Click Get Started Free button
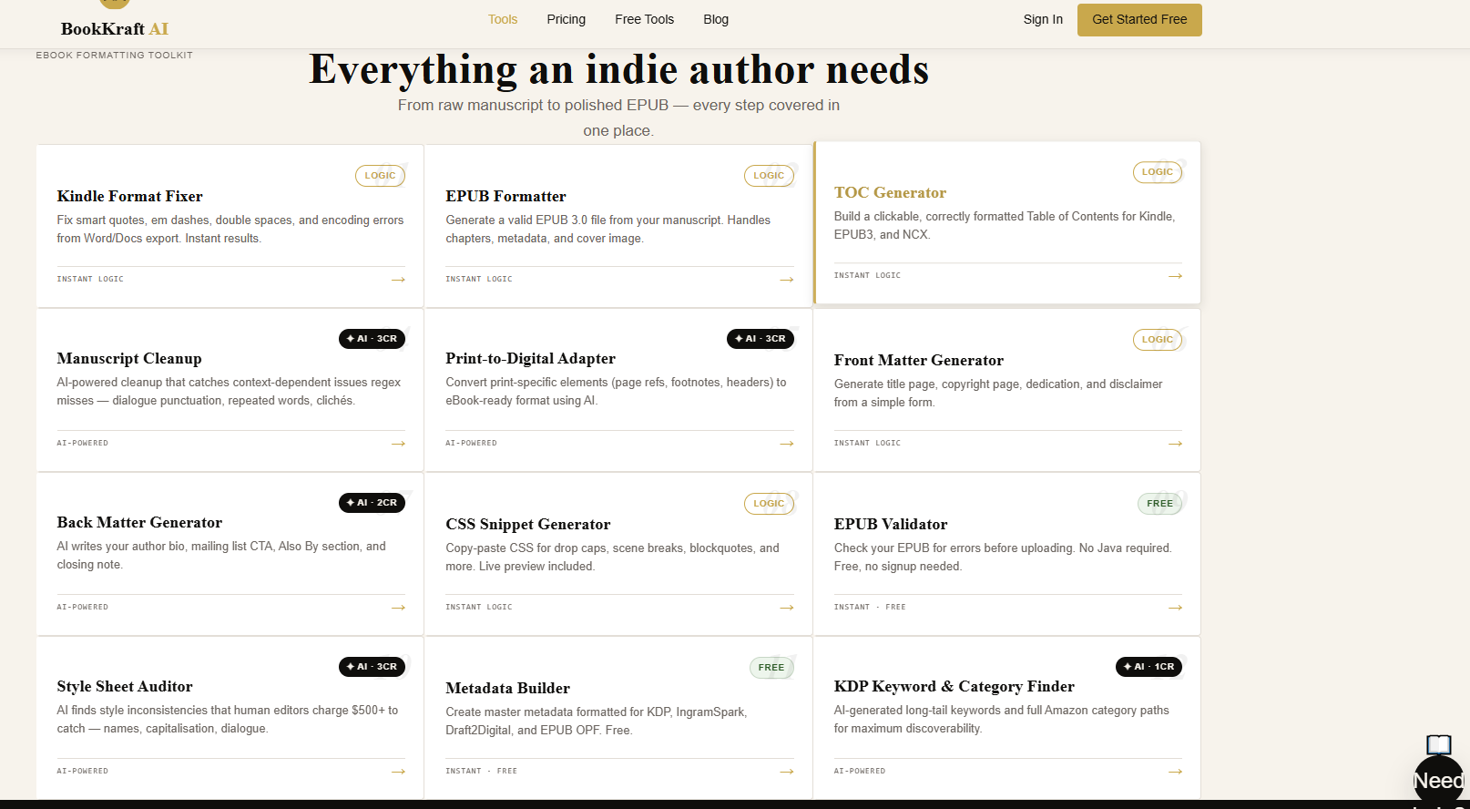This screenshot has height=809, width=1470. coord(1139,19)
